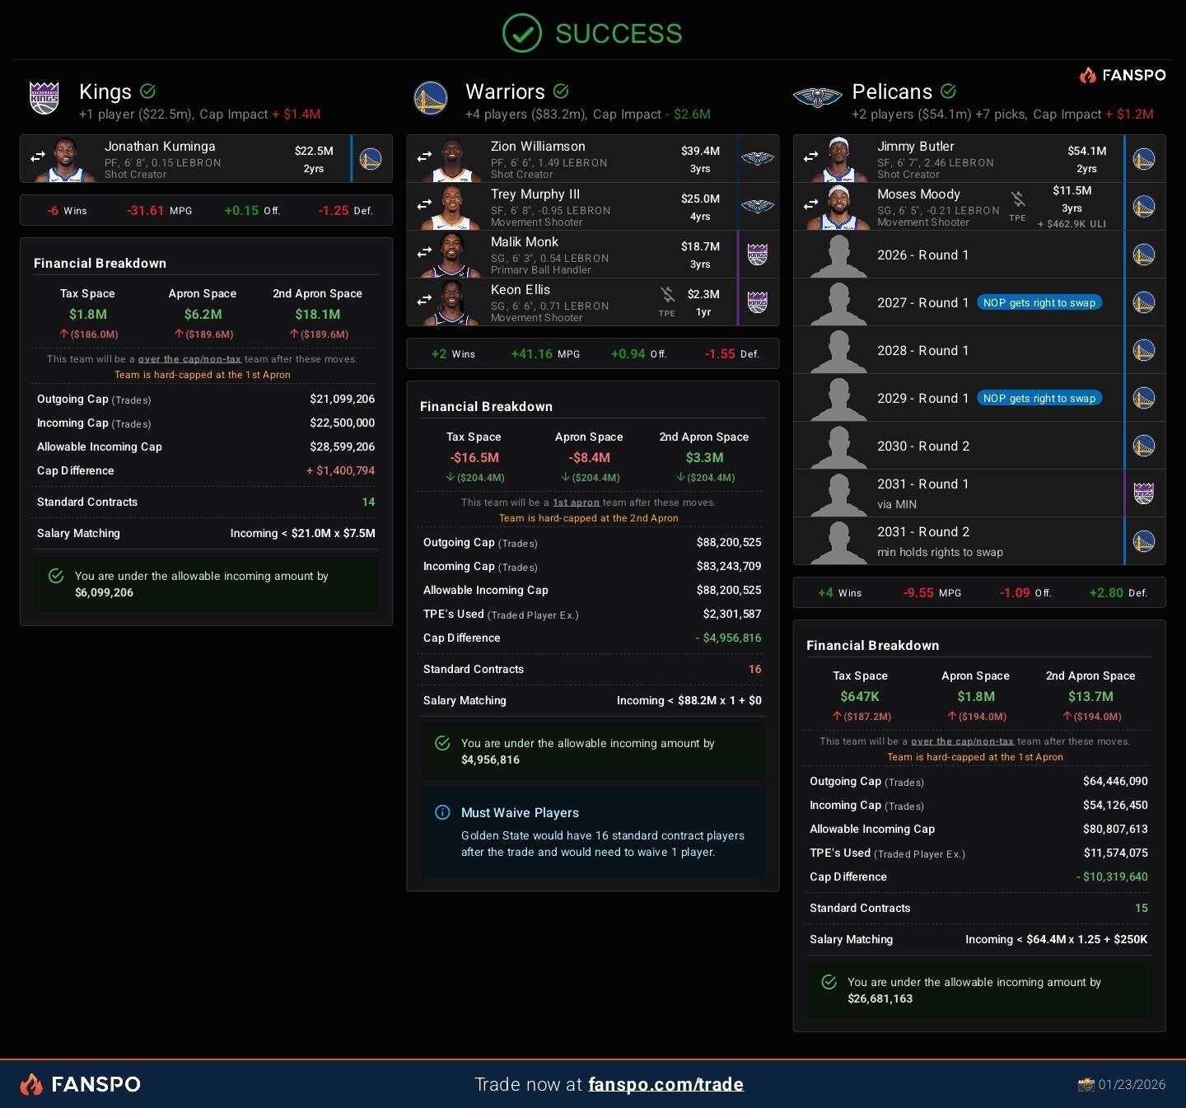The width and height of the screenshot is (1186, 1108).
Task: Click the swap arrows on Jimmy Butler's row
Action: coord(810,157)
